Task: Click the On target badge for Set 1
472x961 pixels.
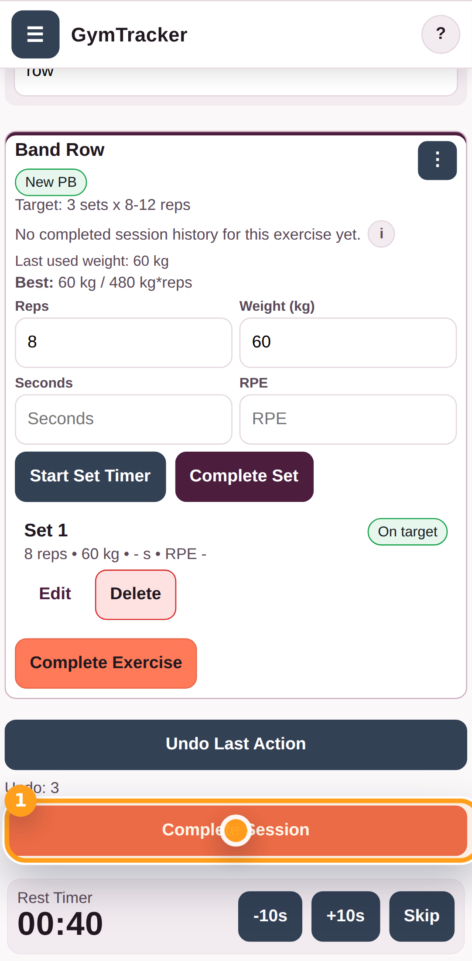Action: point(407,532)
